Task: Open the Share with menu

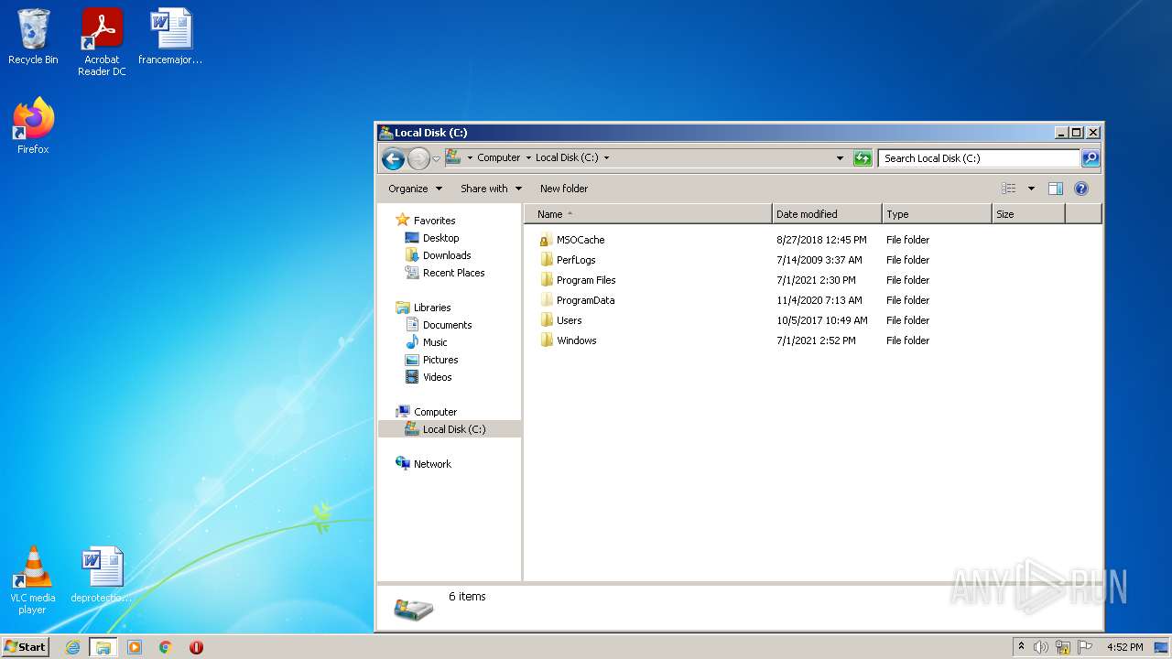Action: [x=491, y=189]
